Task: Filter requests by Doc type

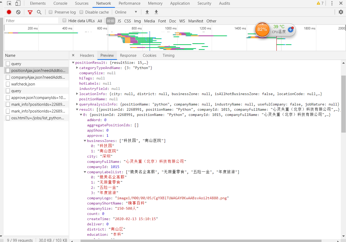Action: coord(173,21)
